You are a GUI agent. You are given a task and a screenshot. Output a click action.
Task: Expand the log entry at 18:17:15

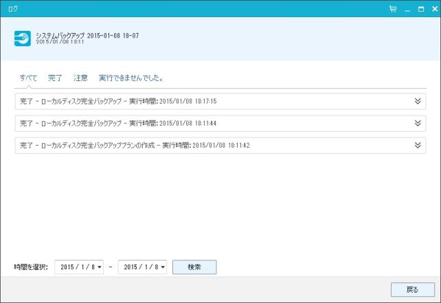[418, 101]
